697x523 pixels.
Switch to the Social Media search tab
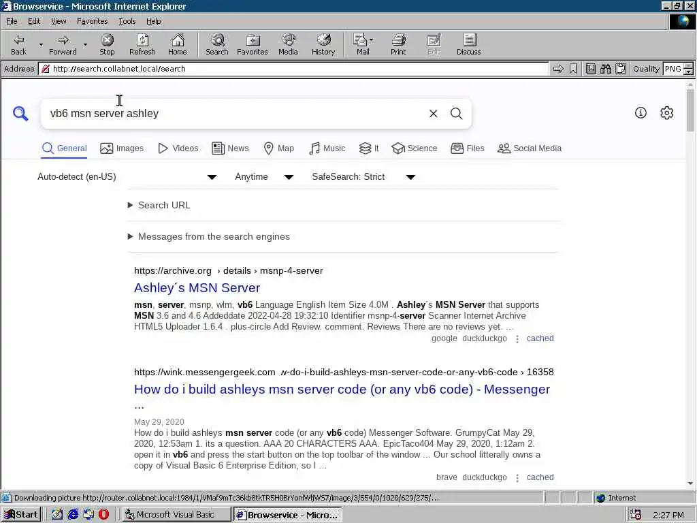click(530, 148)
